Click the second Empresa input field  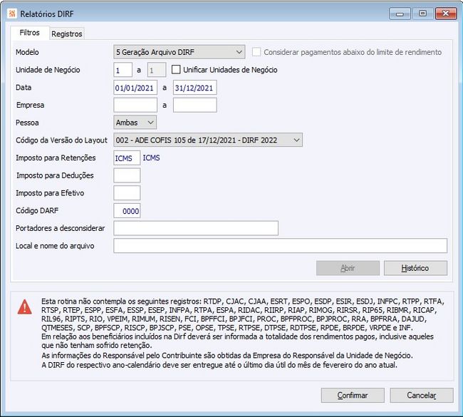[195, 105]
